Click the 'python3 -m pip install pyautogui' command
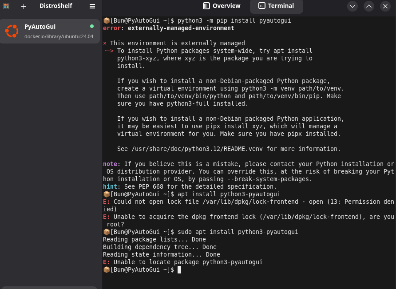396x289 pixels. [x=234, y=20]
